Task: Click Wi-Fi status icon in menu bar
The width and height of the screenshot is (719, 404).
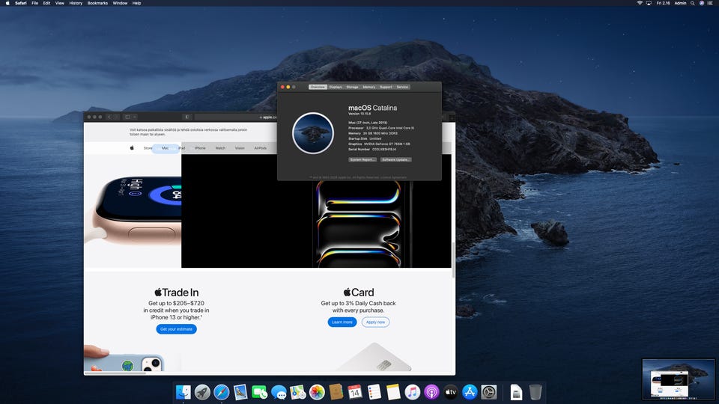Action: [640, 3]
